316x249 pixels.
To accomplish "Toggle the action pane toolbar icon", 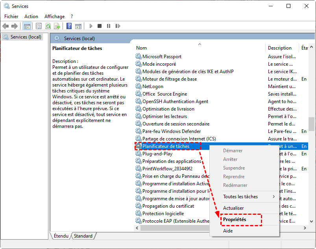I will click(78, 26).
